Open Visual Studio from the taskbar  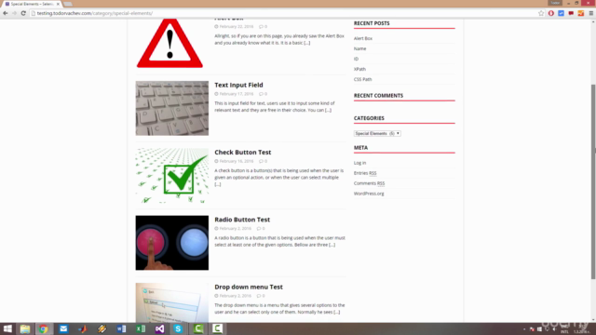pyautogui.click(x=159, y=328)
